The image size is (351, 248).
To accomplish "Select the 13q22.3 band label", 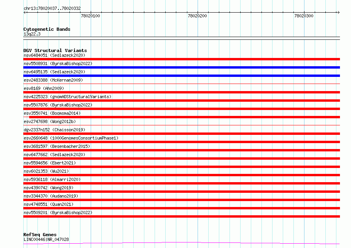I will point(32,34).
